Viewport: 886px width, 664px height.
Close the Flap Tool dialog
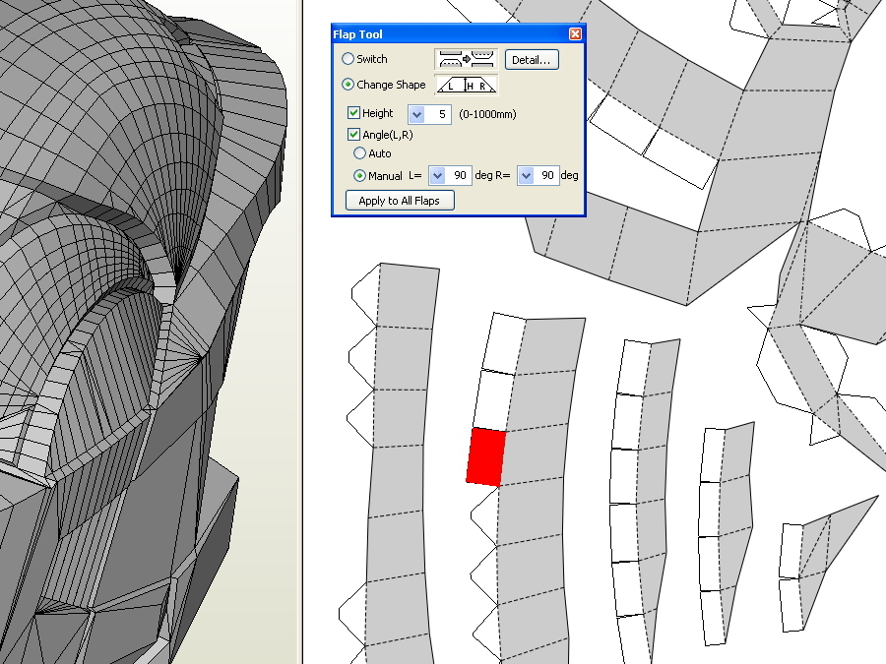575,34
